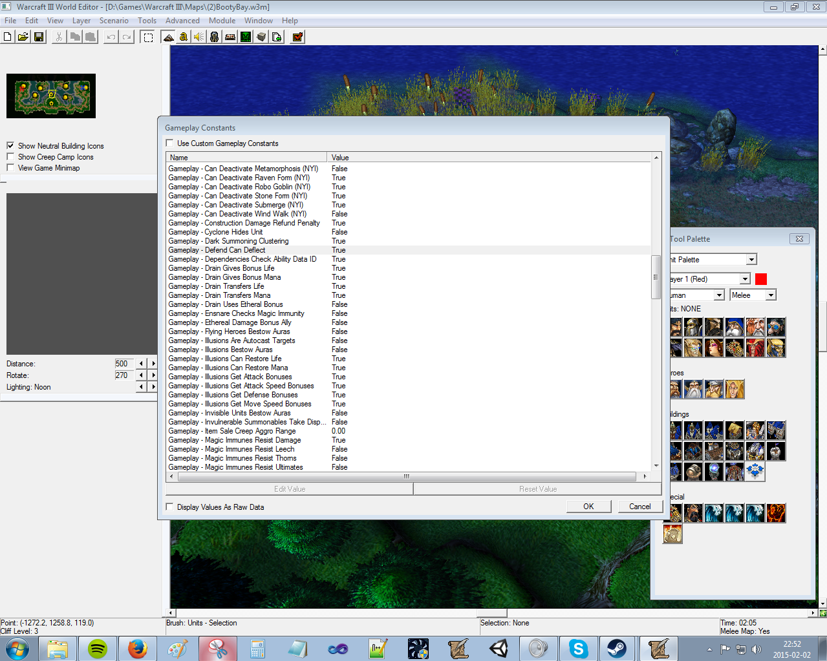Select the white-bearded Archmage hero icon

coord(693,389)
